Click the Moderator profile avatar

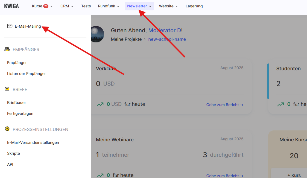pos(97,34)
